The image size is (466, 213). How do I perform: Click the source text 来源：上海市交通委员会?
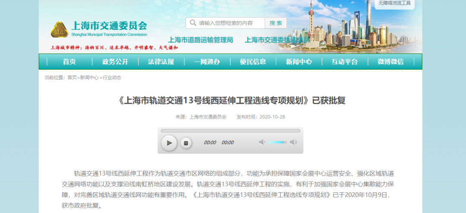[201, 117]
